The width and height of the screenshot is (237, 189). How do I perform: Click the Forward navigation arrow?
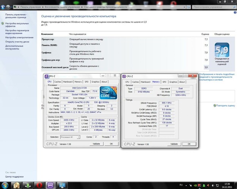(x=8, y=7)
